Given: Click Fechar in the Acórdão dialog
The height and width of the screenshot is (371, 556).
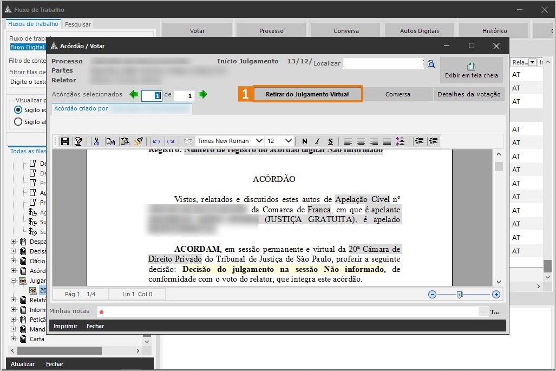Looking at the screenshot, I should click(95, 326).
